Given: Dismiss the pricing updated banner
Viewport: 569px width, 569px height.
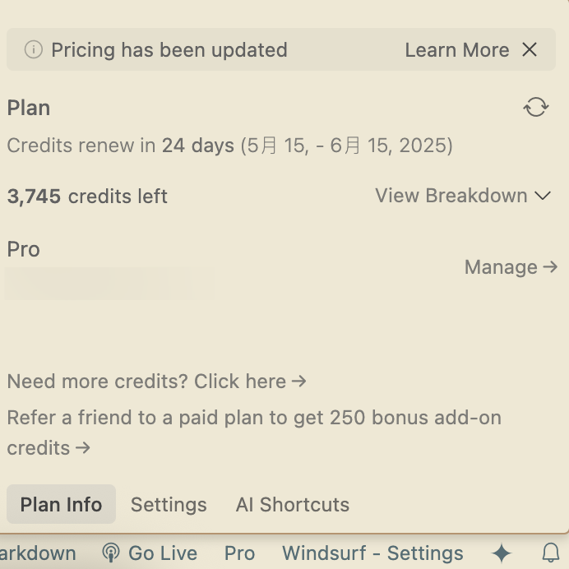Looking at the screenshot, I should (x=530, y=49).
